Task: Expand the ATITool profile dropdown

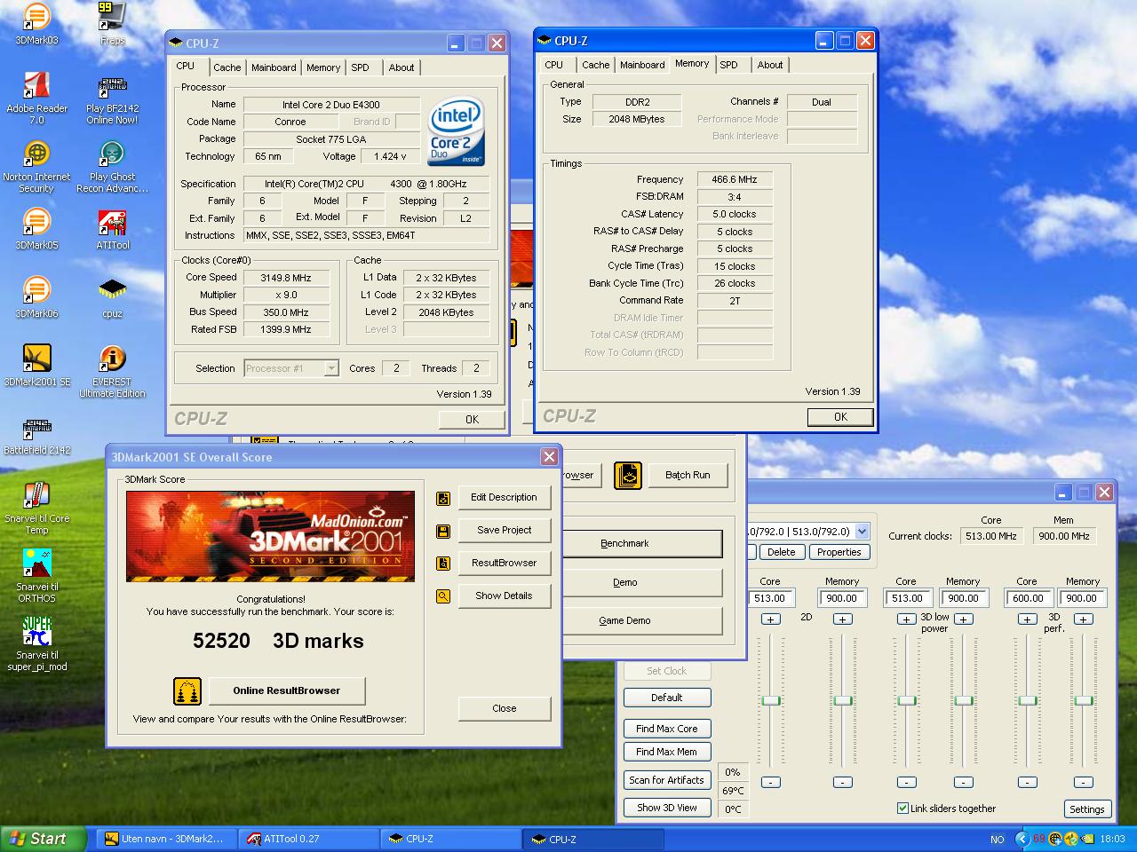Action: (862, 532)
